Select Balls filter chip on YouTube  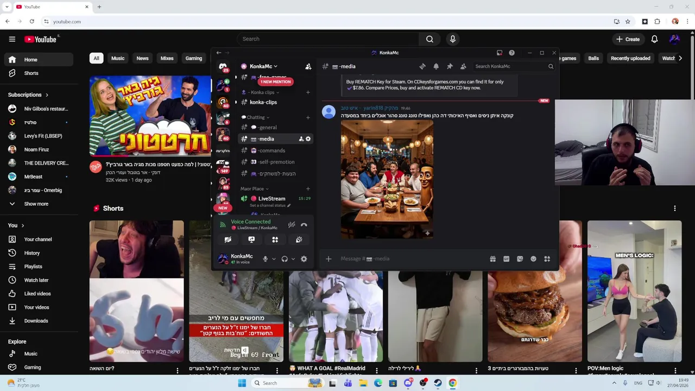[593, 59]
